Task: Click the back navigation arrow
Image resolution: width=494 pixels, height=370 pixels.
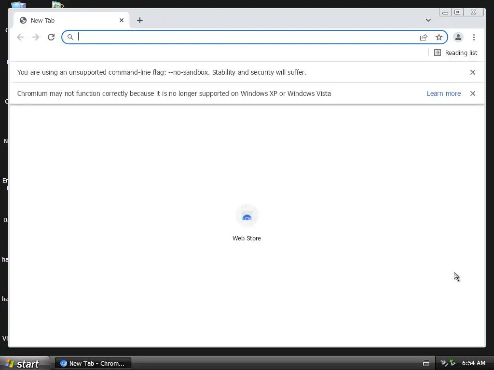Action: point(20,37)
